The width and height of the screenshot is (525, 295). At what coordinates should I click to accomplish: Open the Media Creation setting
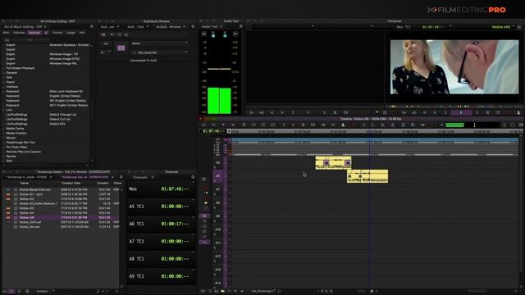pos(16,133)
